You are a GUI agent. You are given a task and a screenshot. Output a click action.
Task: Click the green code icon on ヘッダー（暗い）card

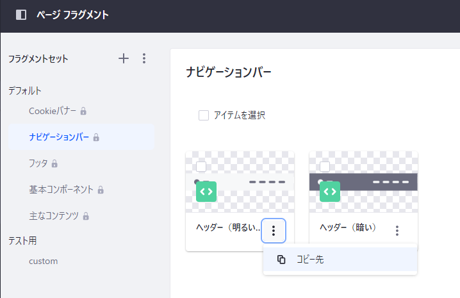tap(330, 192)
